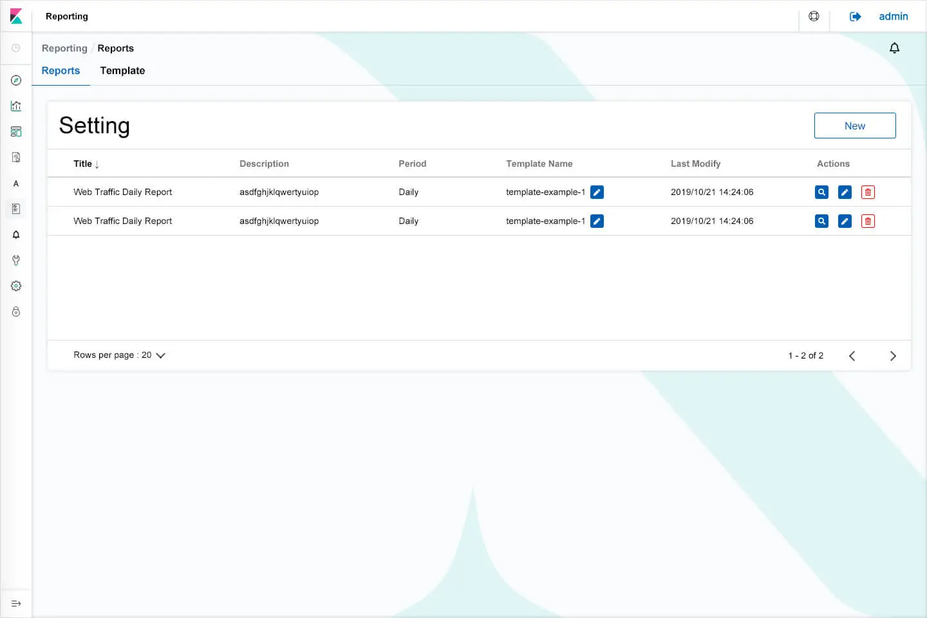Open the Reporting icon in sidebar
This screenshot has height=618, width=927.
(x=16, y=209)
